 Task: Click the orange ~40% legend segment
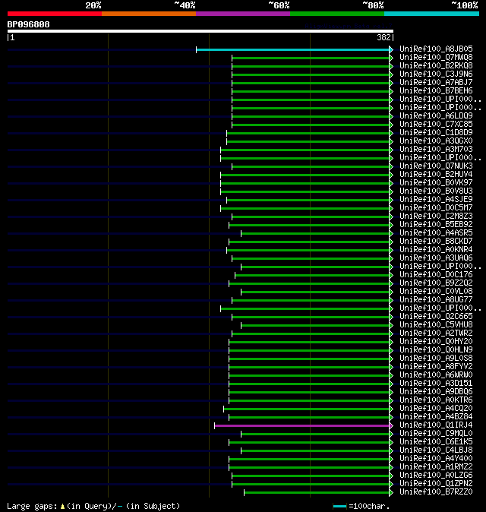[149, 14]
